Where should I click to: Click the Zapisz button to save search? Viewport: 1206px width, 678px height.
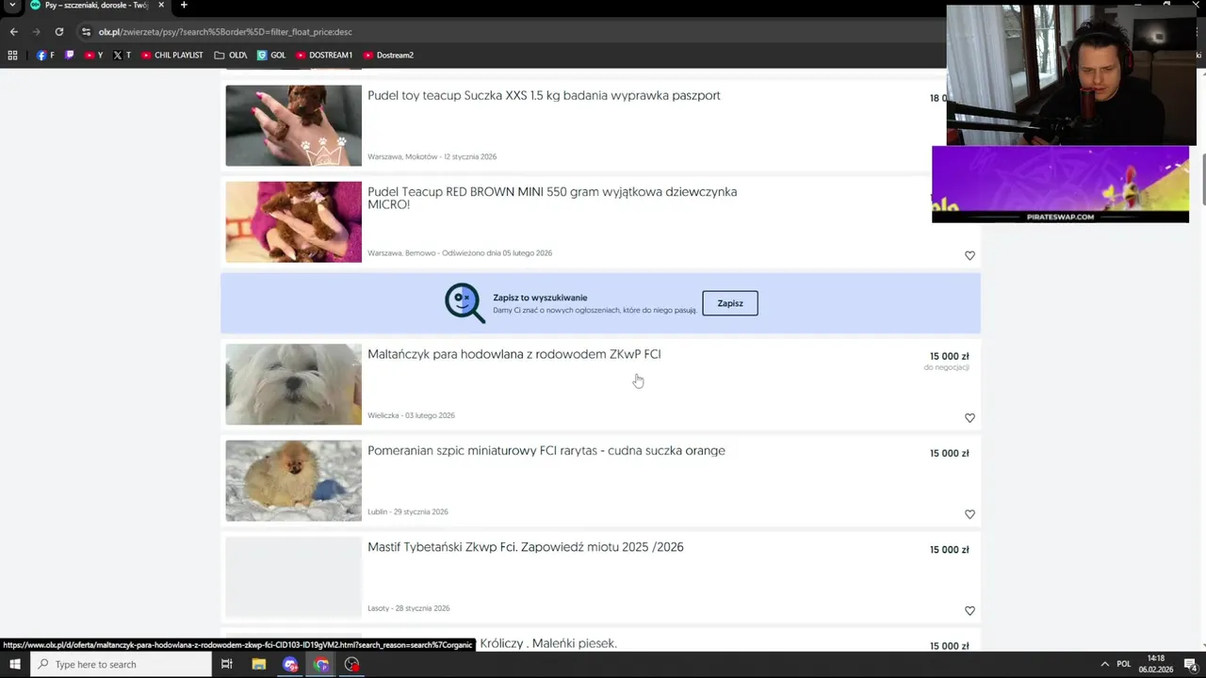730,303
